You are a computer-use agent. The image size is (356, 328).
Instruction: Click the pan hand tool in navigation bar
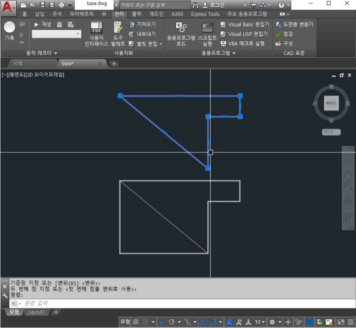(348, 175)
